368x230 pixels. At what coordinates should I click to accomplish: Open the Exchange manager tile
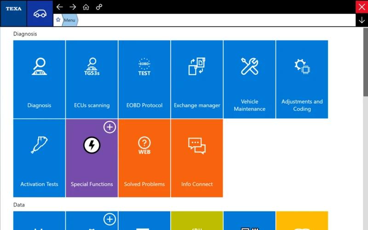pyautogui.click(x=197, y=79)
